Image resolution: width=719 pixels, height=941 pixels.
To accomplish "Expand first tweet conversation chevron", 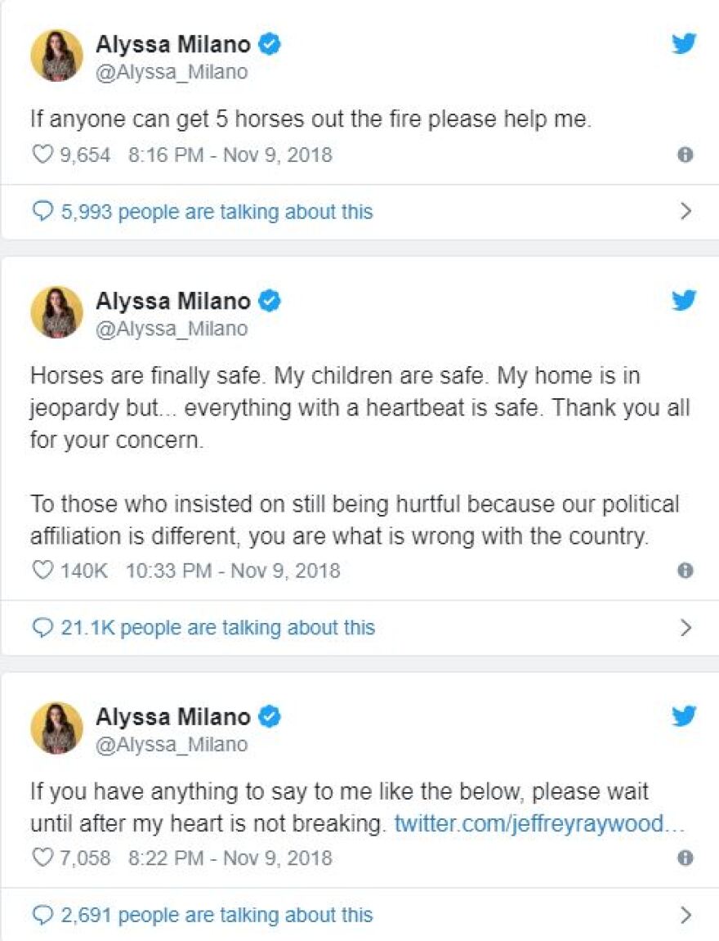I will click(x=686, y=212).
